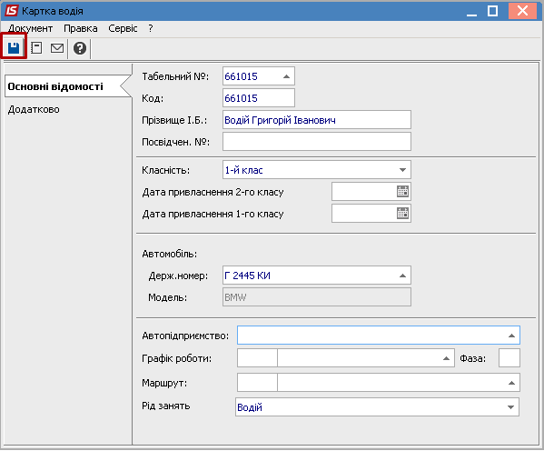Select the Основні відомості tab
Image resolution: width=544 pixels, height=451 pixels.
pyautogui.click(x=55, y=86)
